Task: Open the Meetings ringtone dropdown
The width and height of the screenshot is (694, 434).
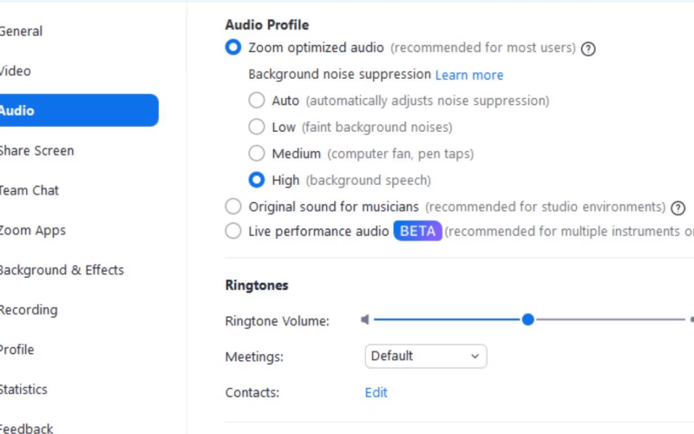Action: 426,356
